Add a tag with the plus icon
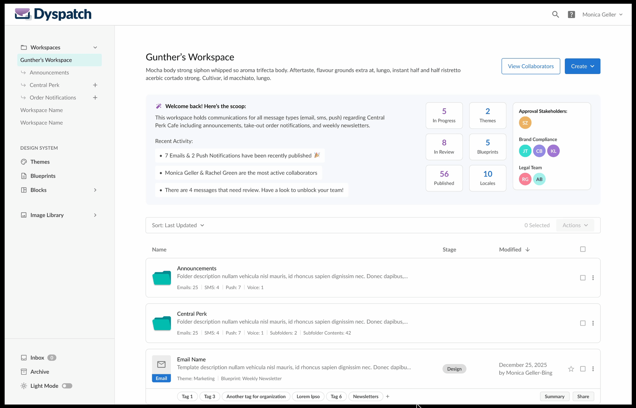Screen dimensions: 636x408 pyautogui.click(x=387, y=396)
